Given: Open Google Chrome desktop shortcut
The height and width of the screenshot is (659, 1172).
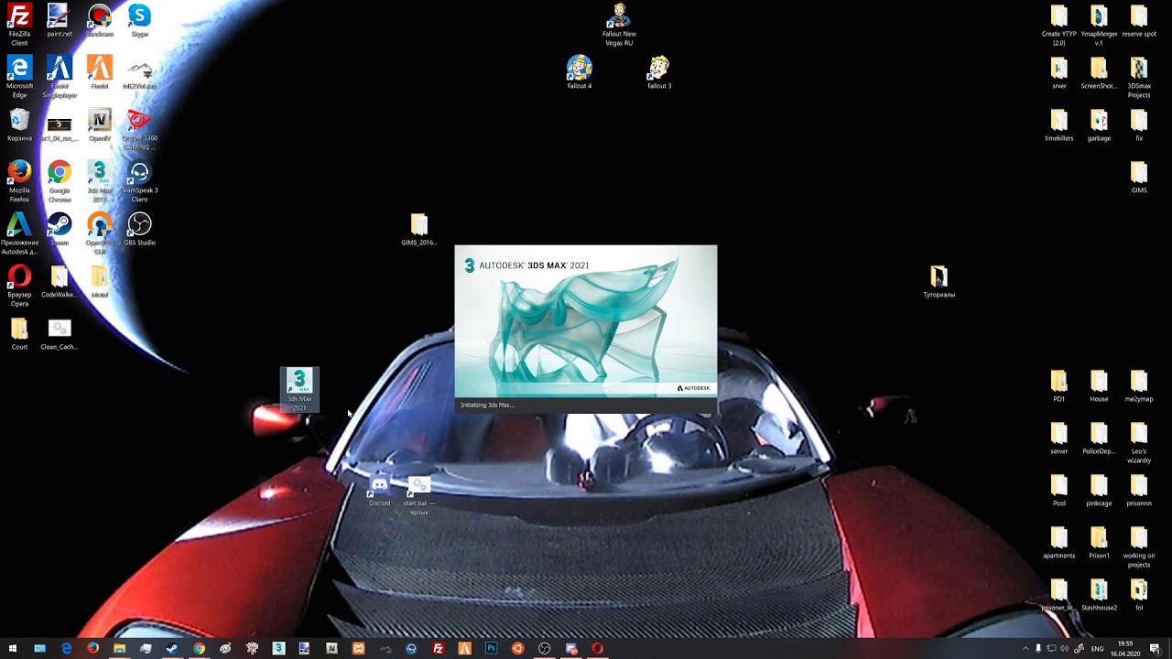Looking at the screenshot, I should click(60, 181).
